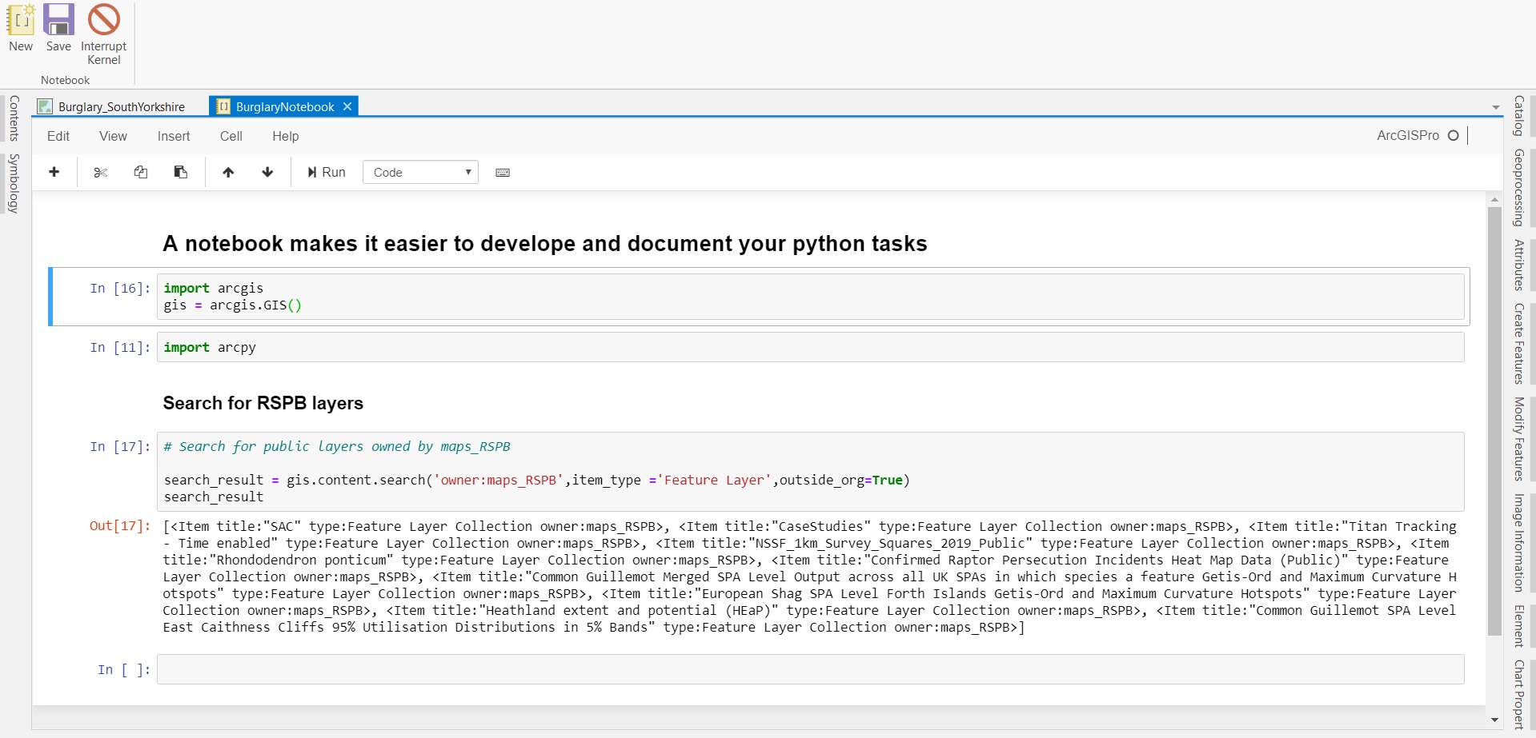1536x738 pixels.
Task: Close the BurglaryNotebook tab
Action: point(347,106)
